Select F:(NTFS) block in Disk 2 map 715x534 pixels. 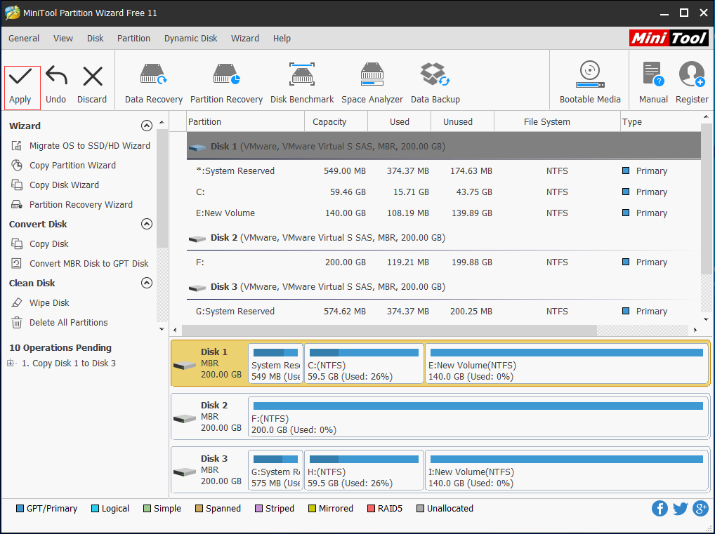[478, 417]
